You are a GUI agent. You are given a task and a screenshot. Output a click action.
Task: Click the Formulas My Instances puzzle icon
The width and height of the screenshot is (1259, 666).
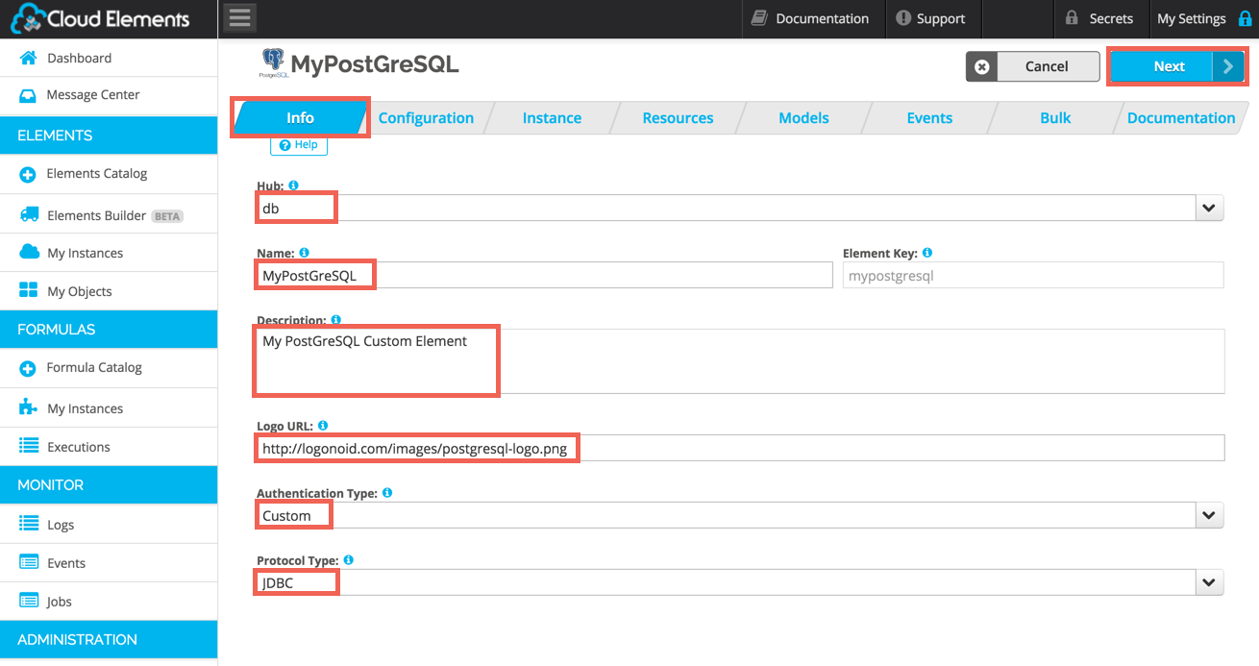click(29, 408)
